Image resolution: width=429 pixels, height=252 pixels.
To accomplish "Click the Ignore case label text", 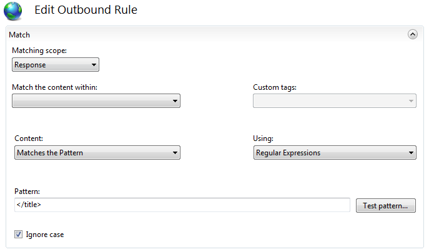I will (x=44, y=235).
